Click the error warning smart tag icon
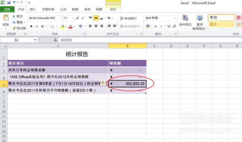Image resolution: width=242 pixels, height=142 pixels. click(102, 83)
